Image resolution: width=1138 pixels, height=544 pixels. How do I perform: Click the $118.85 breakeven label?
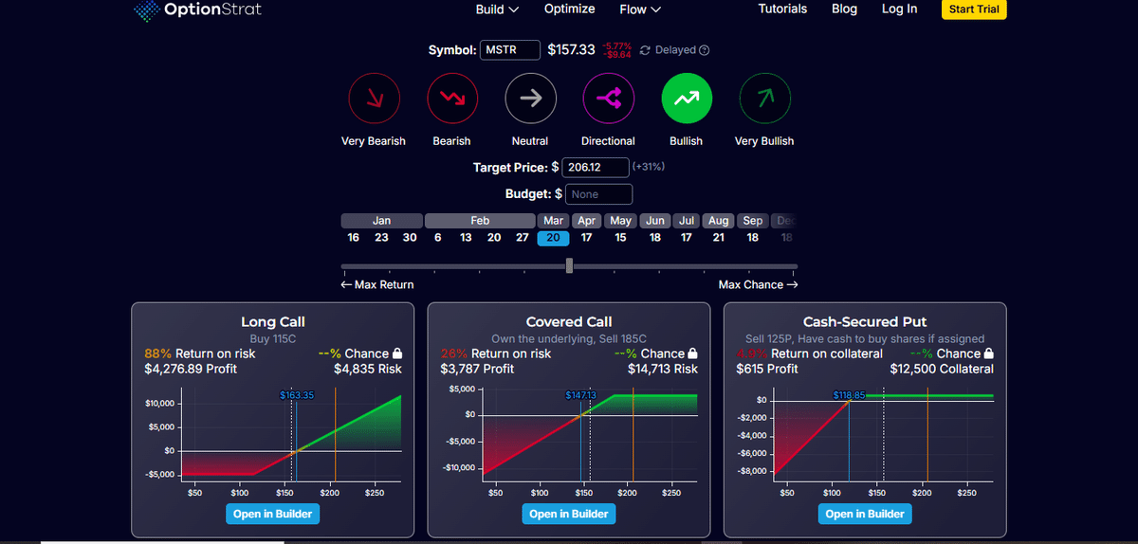pyautogui.click(x=849, y=394)
